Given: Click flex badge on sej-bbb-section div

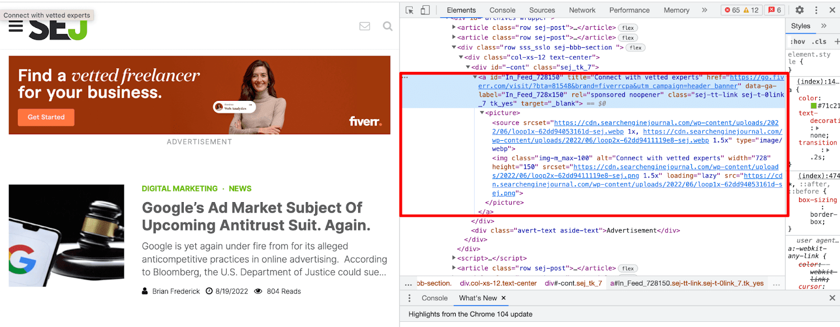Looking at the screenshot, I should click(636, 48).
